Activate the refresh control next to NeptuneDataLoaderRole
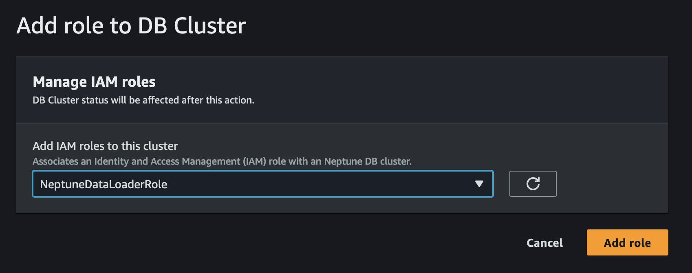Screen dimensions: 692x273 point(533,184)
